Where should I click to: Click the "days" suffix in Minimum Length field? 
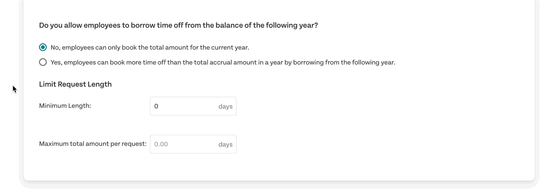(x=225, y=106)
